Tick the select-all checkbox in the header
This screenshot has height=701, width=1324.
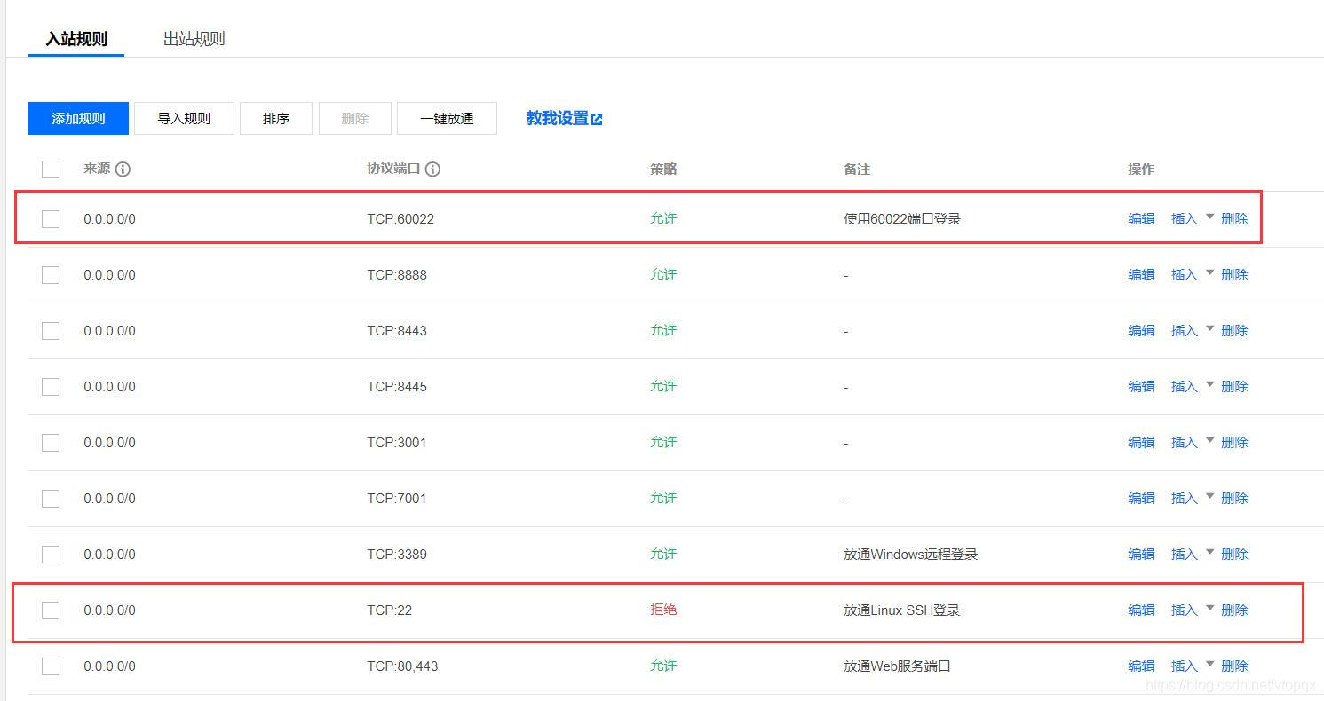[x=51, y=169]
